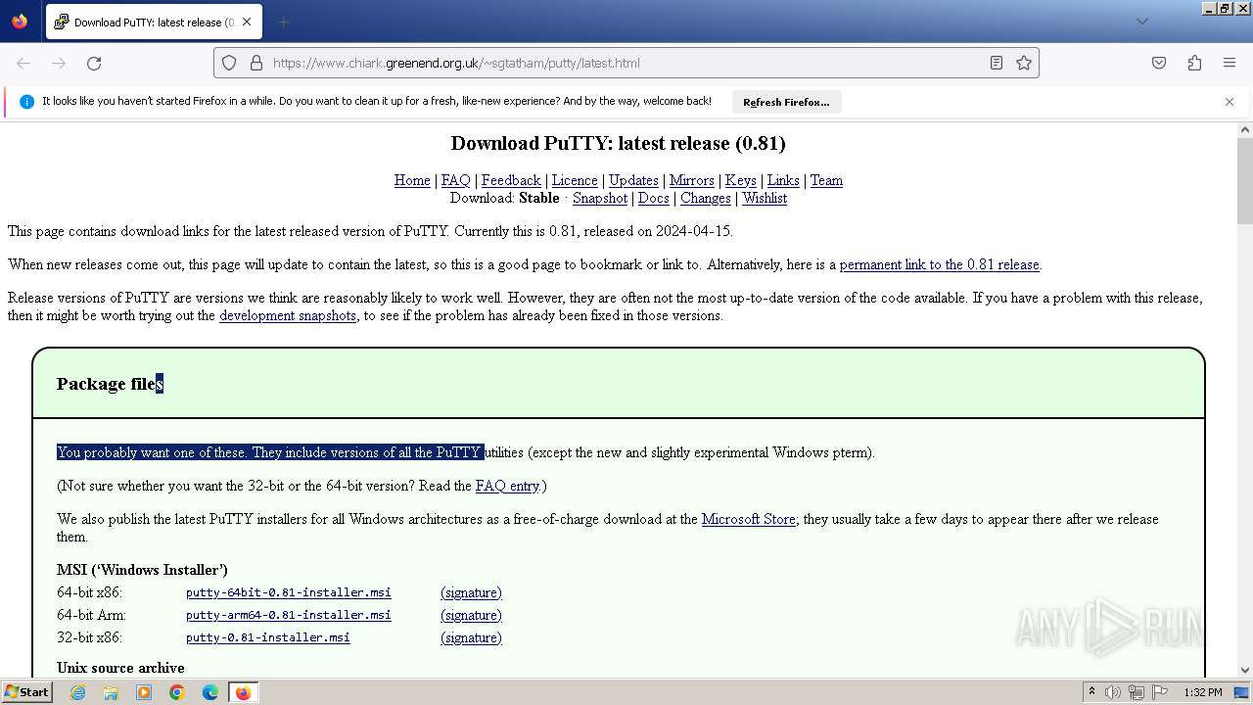The height and width of the screenshot is (705, 1253).
Task: Bookmark this page with the star icon
Action: tap(1024, 63)
